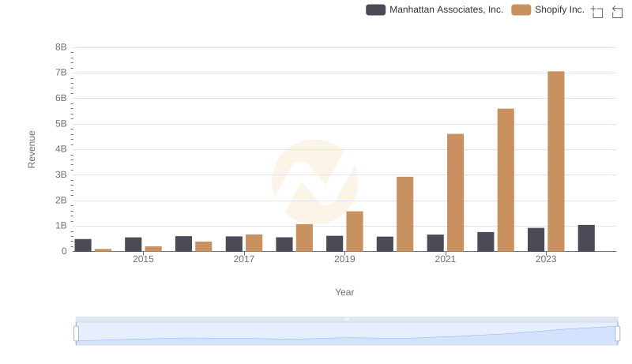Click Shopify's 2023 revenue bar
The image size is (632, 364).
click(x=556, y=161)
